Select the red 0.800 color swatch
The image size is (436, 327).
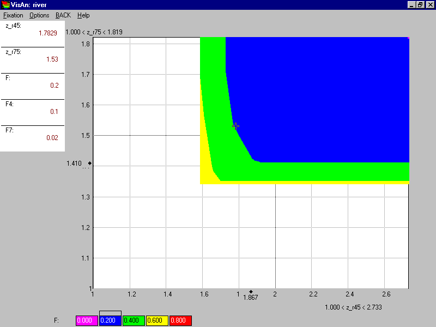pos(181,320)
